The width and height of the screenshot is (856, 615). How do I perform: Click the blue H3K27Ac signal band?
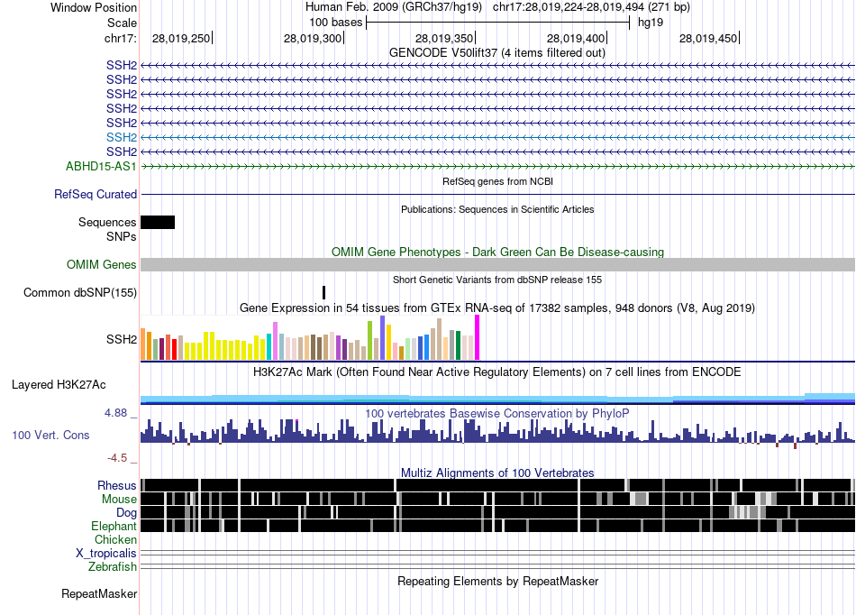pos(498,399)
